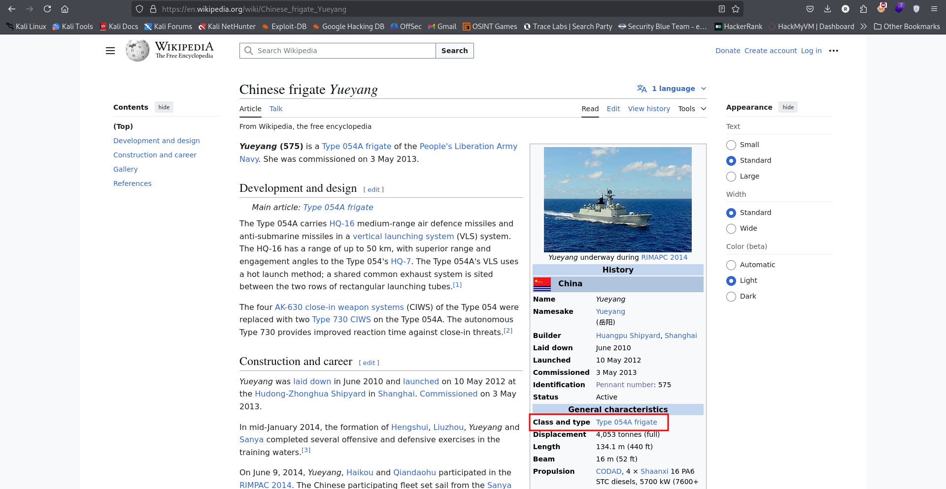Image resolution: width=946 pixels, height=489 pixels.
Task: Click the Wikipedia globe logo
Action: coord(137,51)
